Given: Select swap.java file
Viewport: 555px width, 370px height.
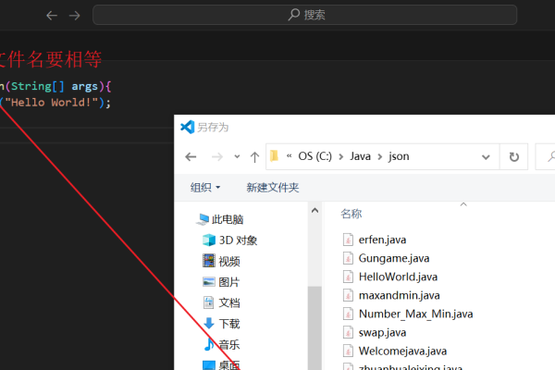Looking at the screenshot, I should tap(382, 332).
